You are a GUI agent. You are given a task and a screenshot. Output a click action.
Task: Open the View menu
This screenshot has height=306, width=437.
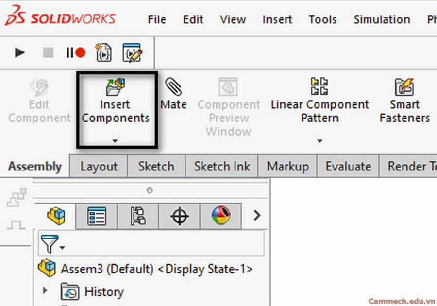tap(233, 19)
